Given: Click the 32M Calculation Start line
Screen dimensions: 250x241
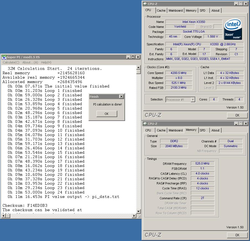Looking at the screenshot, I should tap(55, 69).
